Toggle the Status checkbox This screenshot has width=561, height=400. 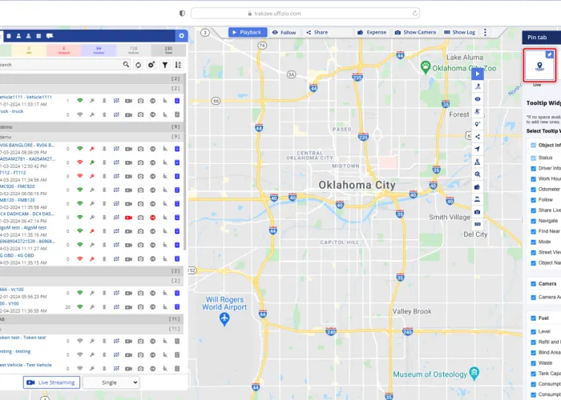tap(534, 158)
